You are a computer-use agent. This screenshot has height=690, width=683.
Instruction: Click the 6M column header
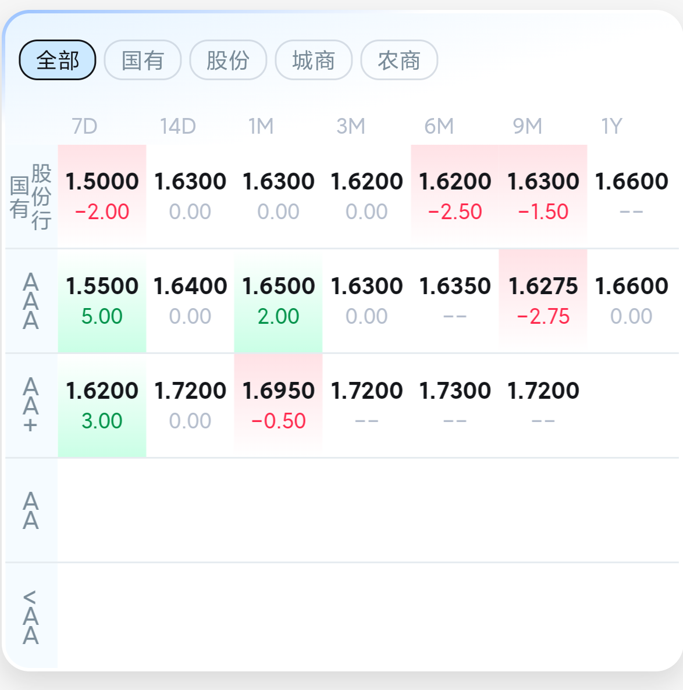tap(439, 126)
